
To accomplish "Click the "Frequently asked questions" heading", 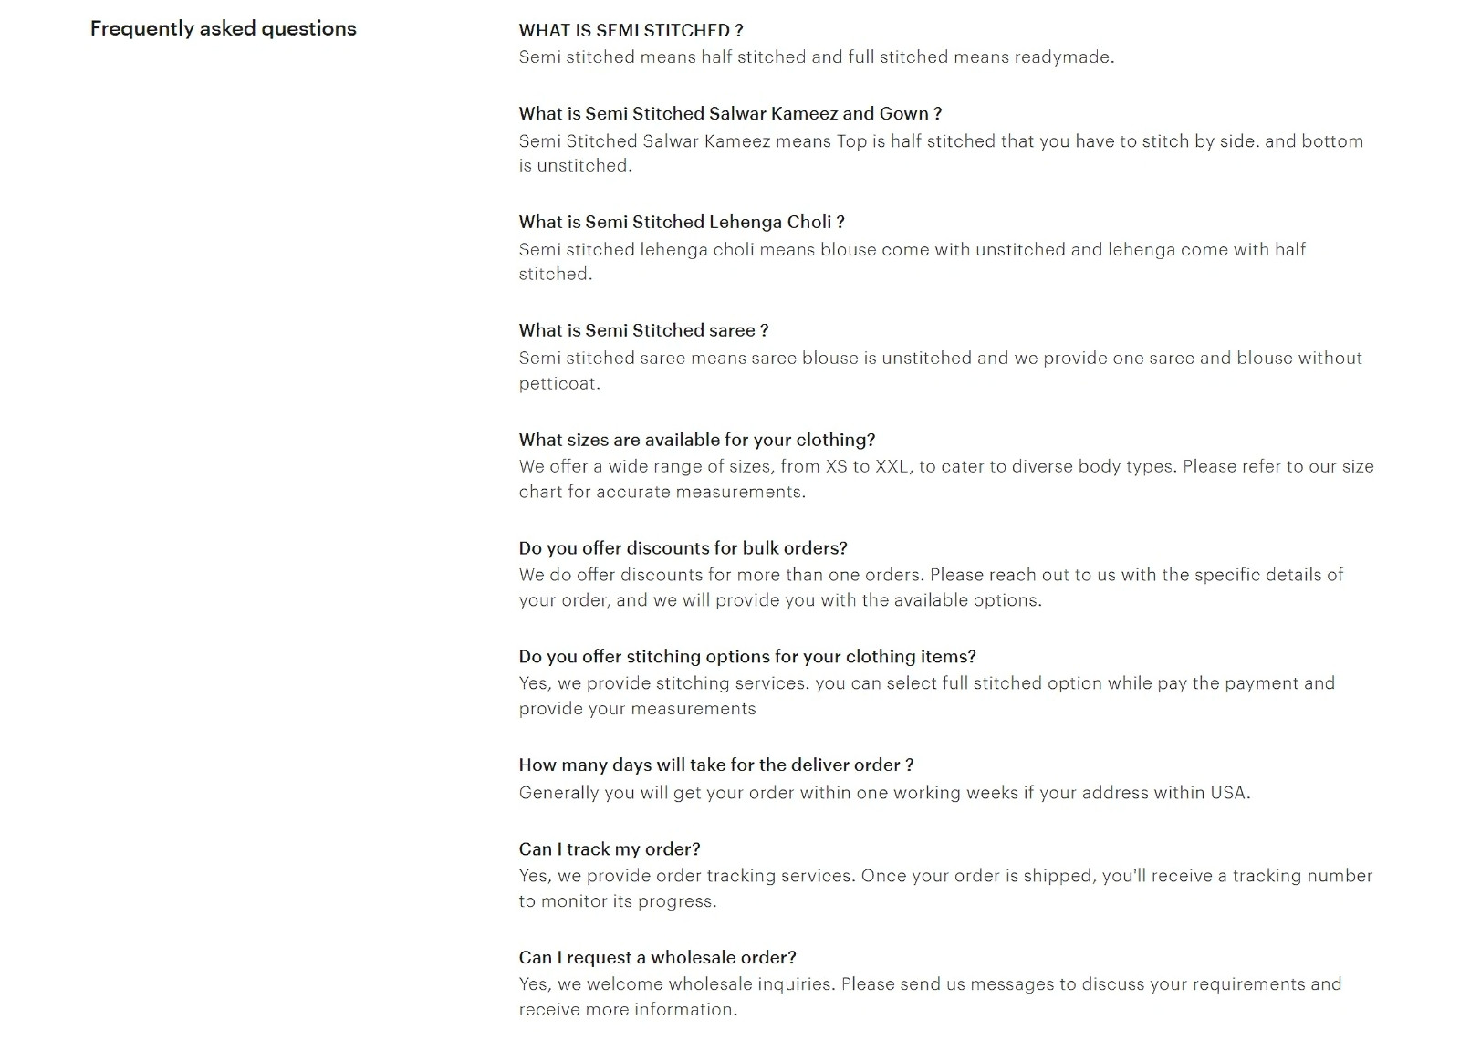I will pyautogui.click(x=223, y=28).
